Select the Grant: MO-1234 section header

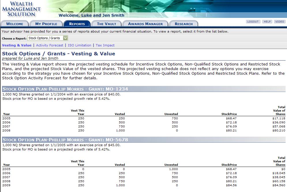click(144, 89)
